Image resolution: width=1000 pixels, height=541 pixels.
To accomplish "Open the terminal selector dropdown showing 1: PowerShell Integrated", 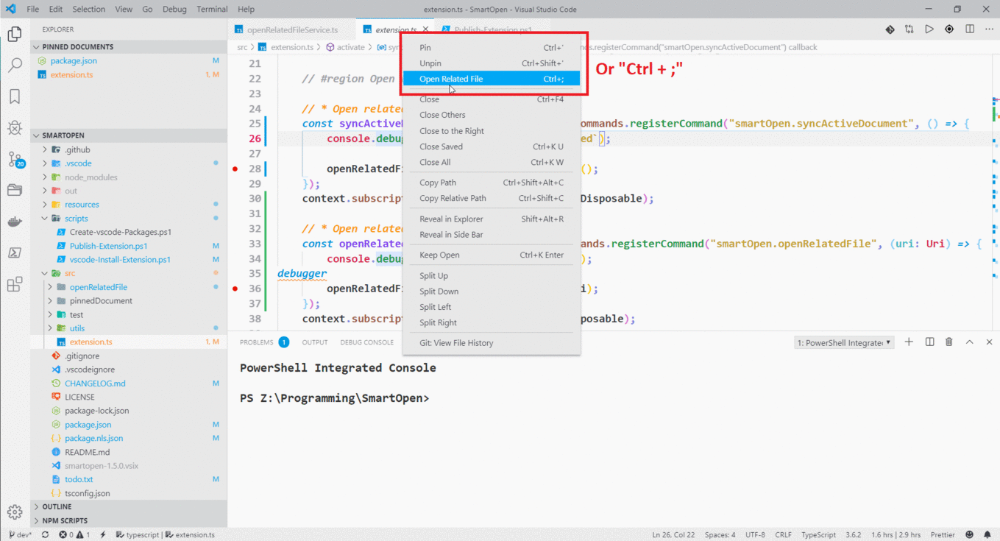I will point(845,342).
